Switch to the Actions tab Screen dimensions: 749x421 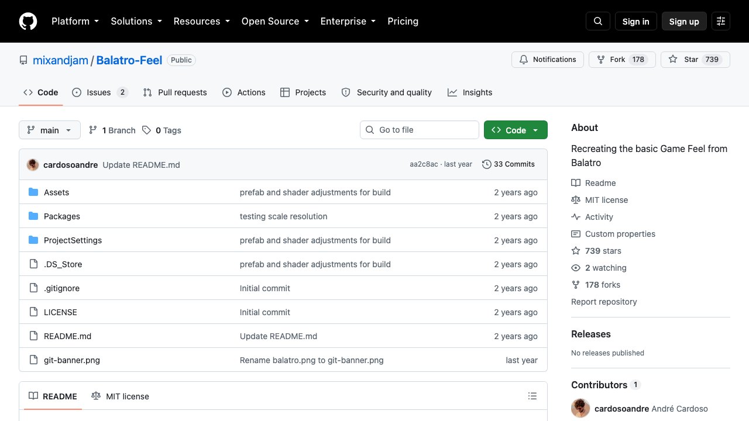pyautogui.click(x=244, y=92)
